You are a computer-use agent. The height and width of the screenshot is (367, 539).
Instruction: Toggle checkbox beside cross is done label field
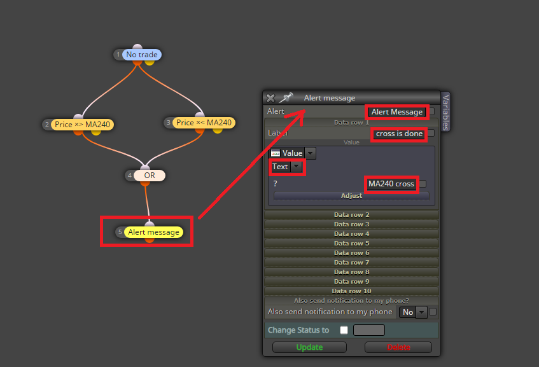tap(431, 133)
